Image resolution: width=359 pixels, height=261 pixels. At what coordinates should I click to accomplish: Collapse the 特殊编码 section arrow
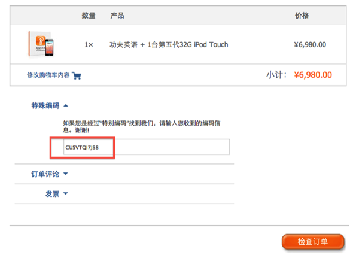click(66, 105)
